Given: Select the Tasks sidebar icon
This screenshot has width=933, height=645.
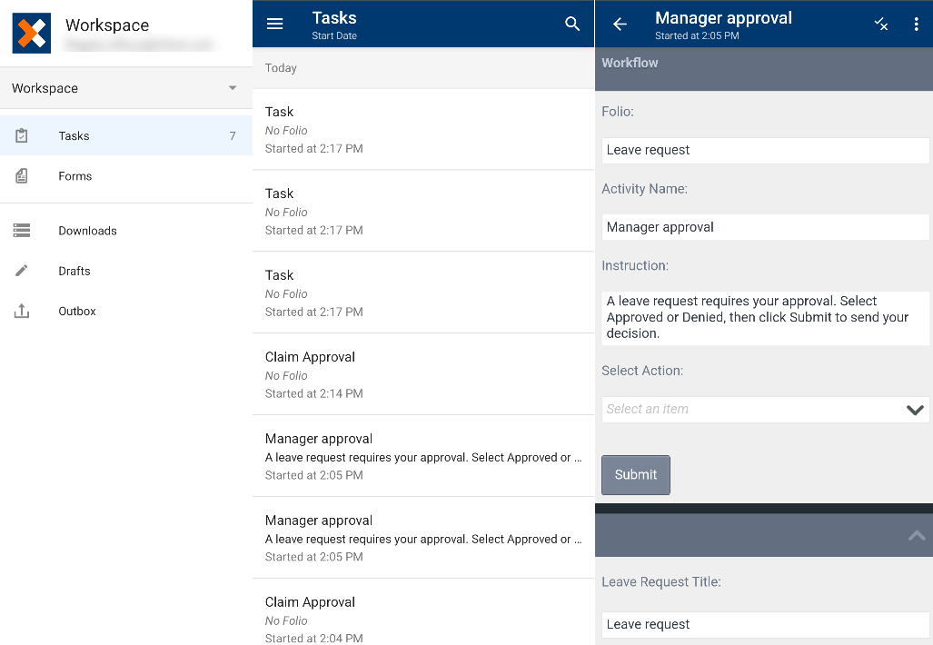Looking at the screenshot, I should (x=20, y=135).
